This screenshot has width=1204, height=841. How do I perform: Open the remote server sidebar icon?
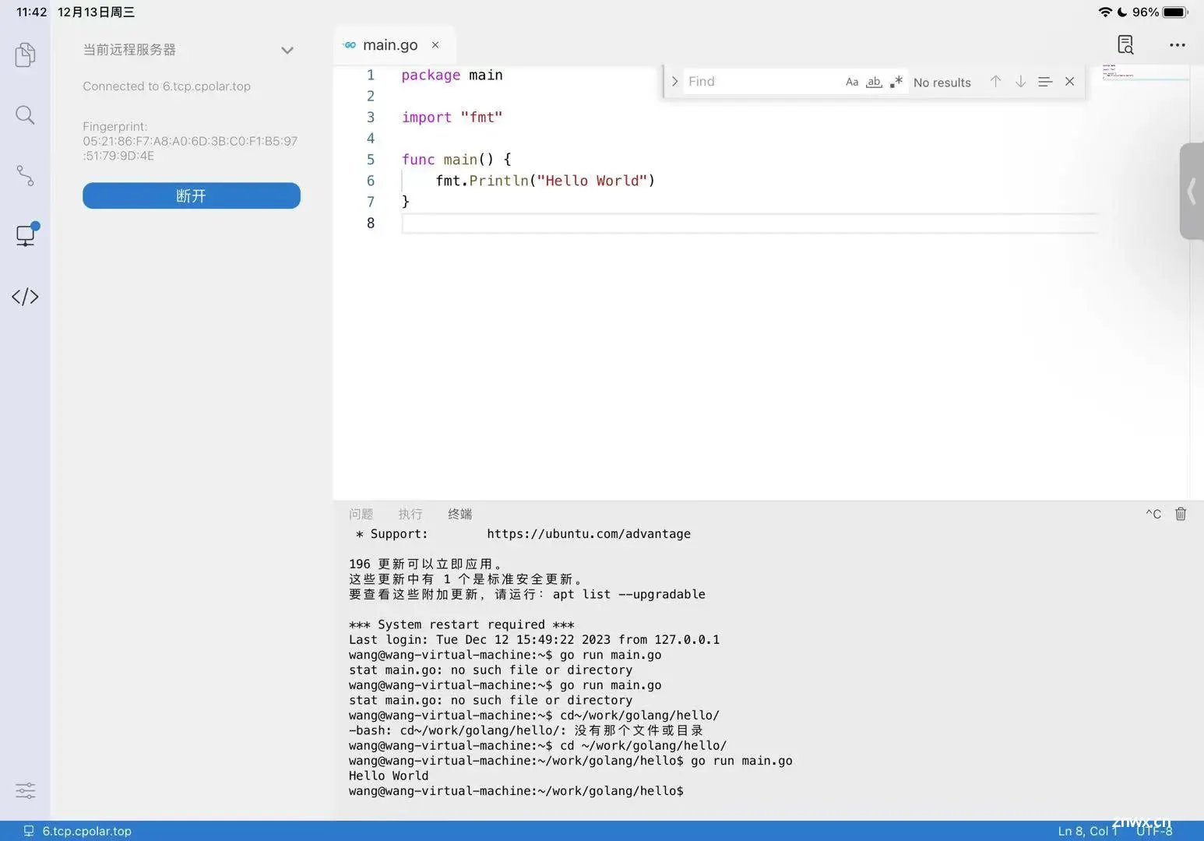click(26, 234)
